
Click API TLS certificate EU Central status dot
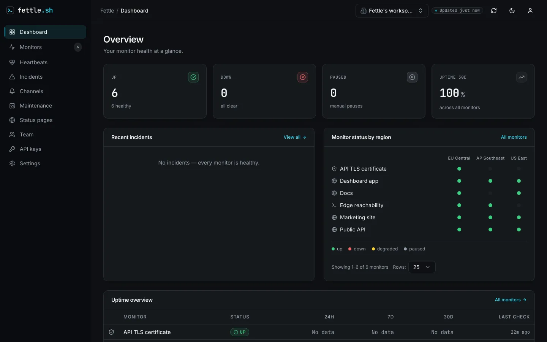(459, 169)
